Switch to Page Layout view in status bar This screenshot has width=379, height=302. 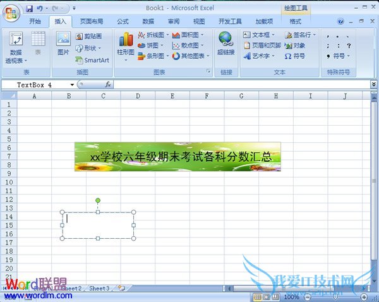[x=267, y=297]
